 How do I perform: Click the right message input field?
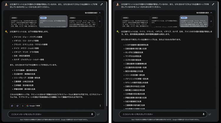pos(159,114)
